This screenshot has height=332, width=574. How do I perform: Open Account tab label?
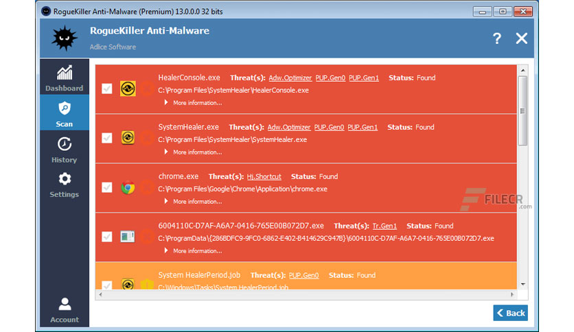65,320
